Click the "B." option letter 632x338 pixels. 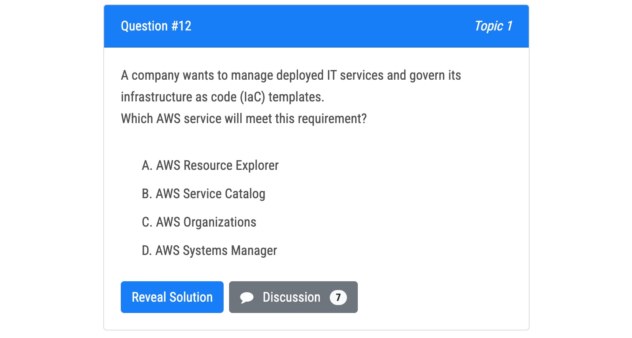[x=147, y=194]
